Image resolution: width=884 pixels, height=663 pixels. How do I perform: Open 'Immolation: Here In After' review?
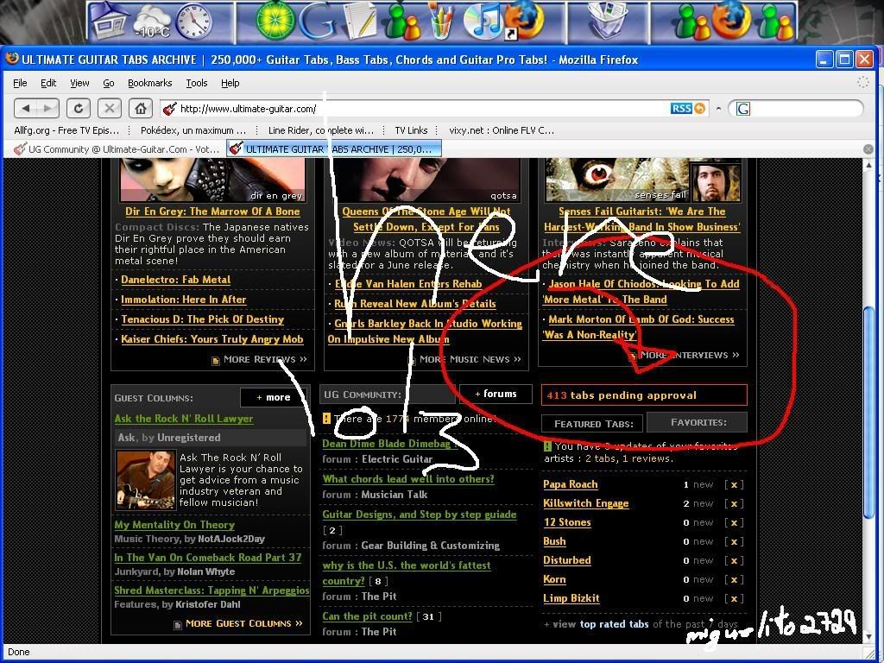[183, 300]
